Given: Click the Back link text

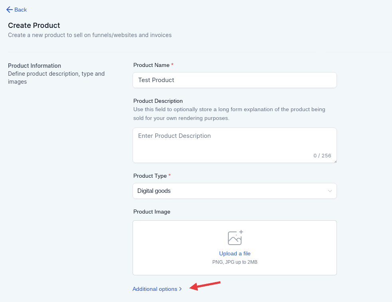Looking at the screenshot, I should coord(20,10).
